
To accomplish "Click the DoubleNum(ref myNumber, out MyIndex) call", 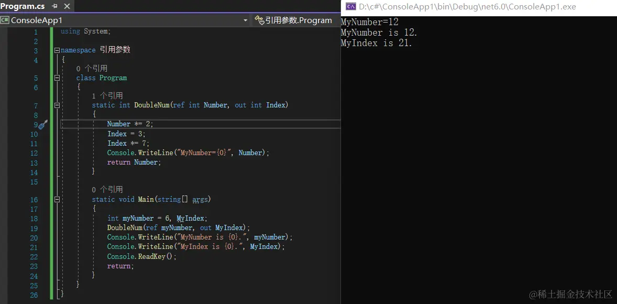I will [179, 228].
